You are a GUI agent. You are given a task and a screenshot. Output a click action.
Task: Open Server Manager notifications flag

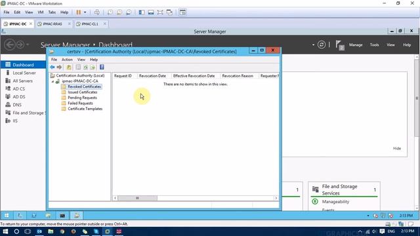click(x=340, y=45)
